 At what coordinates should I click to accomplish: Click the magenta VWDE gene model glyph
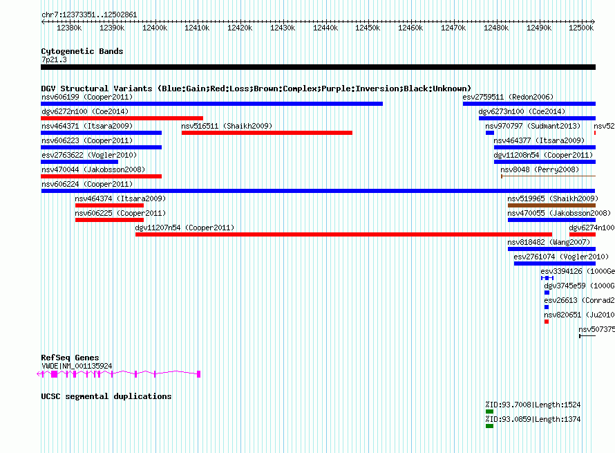click(119, 374)
